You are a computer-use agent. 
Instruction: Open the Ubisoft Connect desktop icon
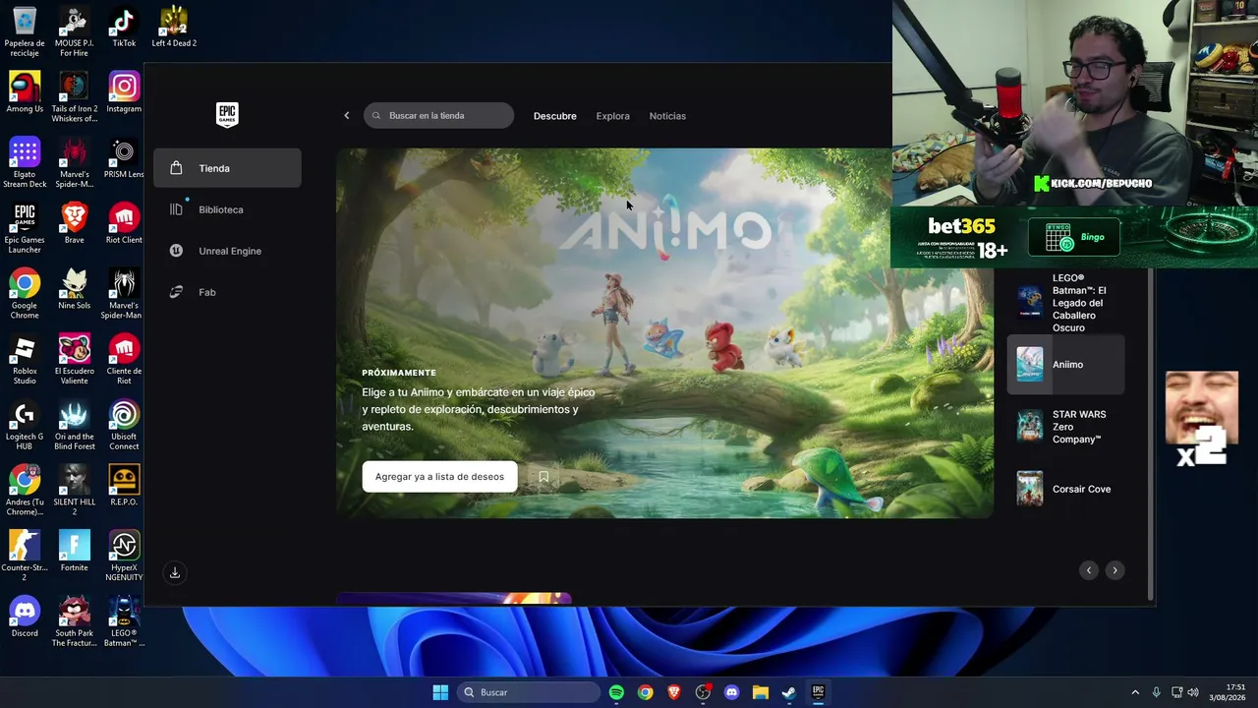point(124,426)
